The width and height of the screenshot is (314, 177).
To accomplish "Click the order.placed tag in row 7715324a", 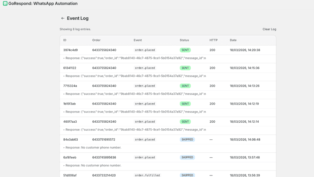I will [145, 86].
